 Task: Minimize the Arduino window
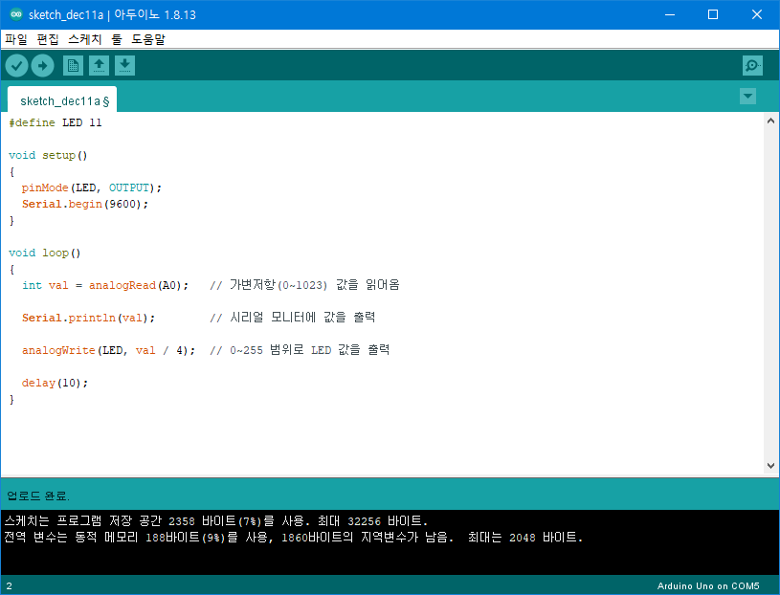(670, 14)
